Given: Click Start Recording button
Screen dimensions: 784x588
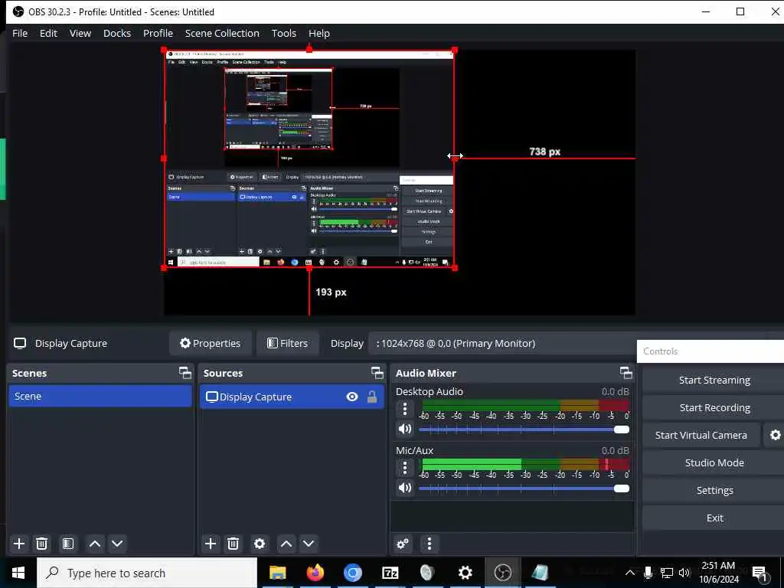Looking at the screenshot, I should 714,407.
